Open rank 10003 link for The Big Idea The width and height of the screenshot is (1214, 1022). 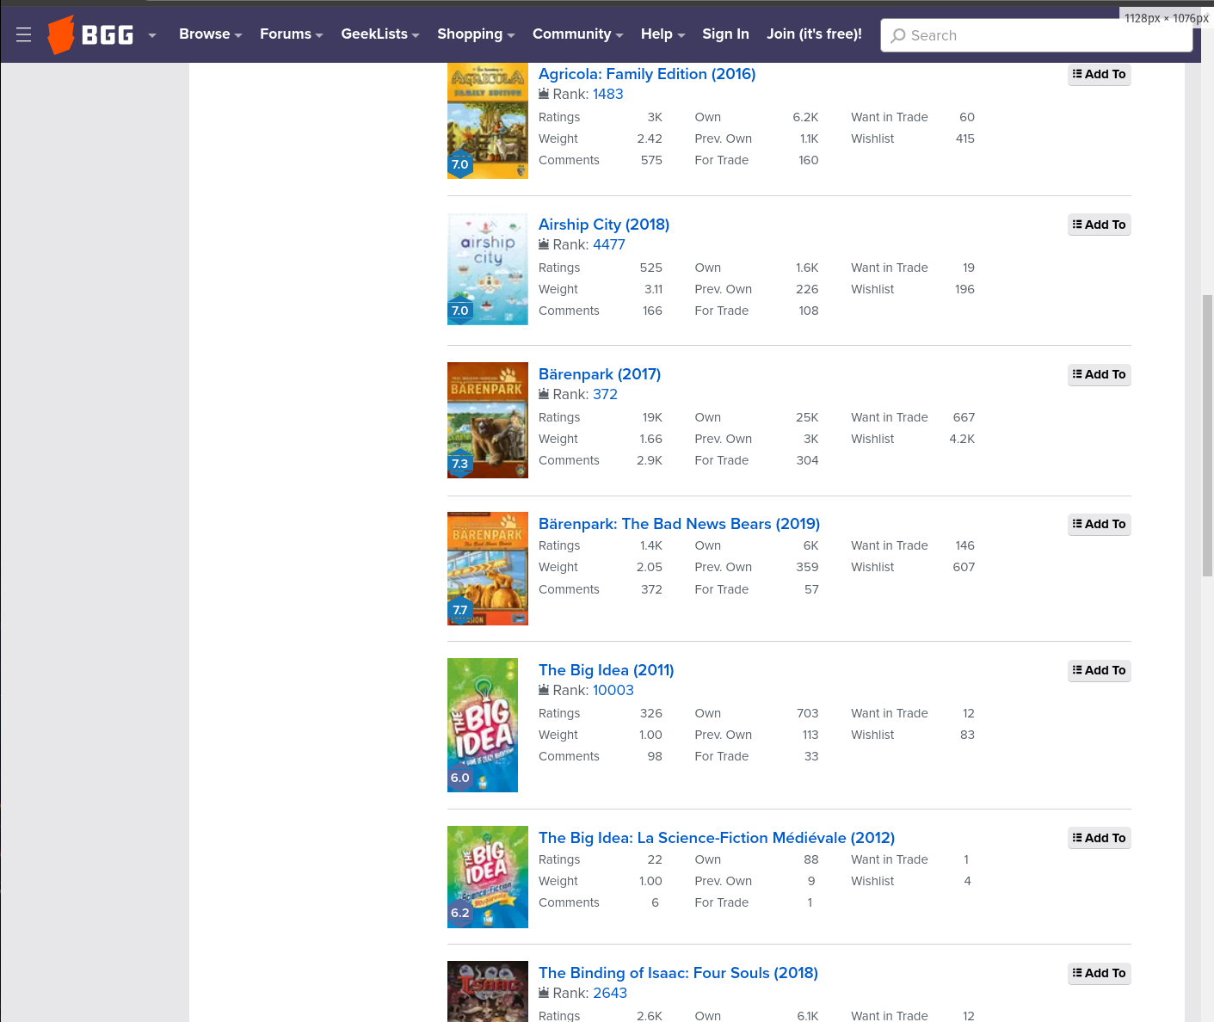pos(613,690)
